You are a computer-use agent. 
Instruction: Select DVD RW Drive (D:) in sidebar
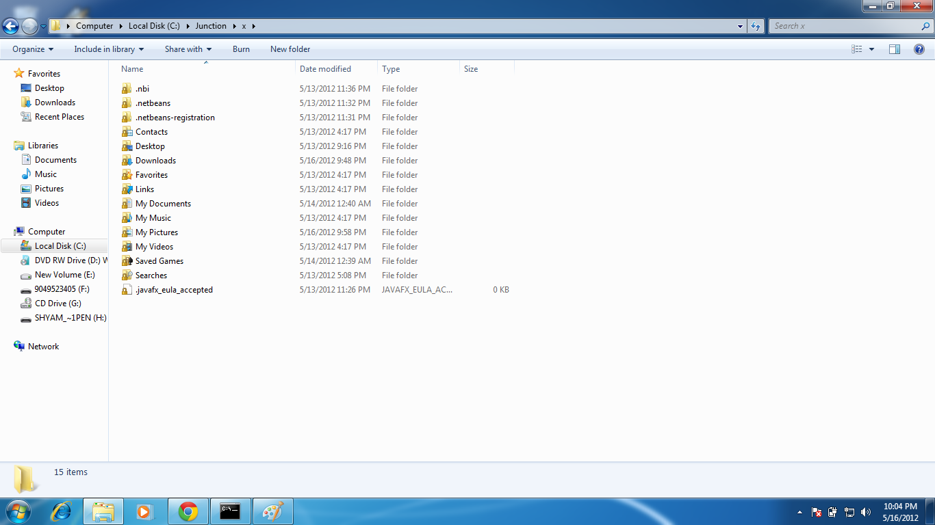coord(64,260)
